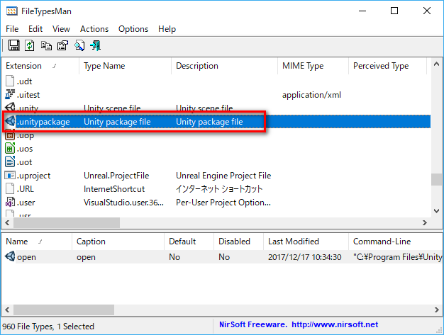Open the nirsoft.net link
This screenshot has width=444, height=335.
tap(335, 324)
